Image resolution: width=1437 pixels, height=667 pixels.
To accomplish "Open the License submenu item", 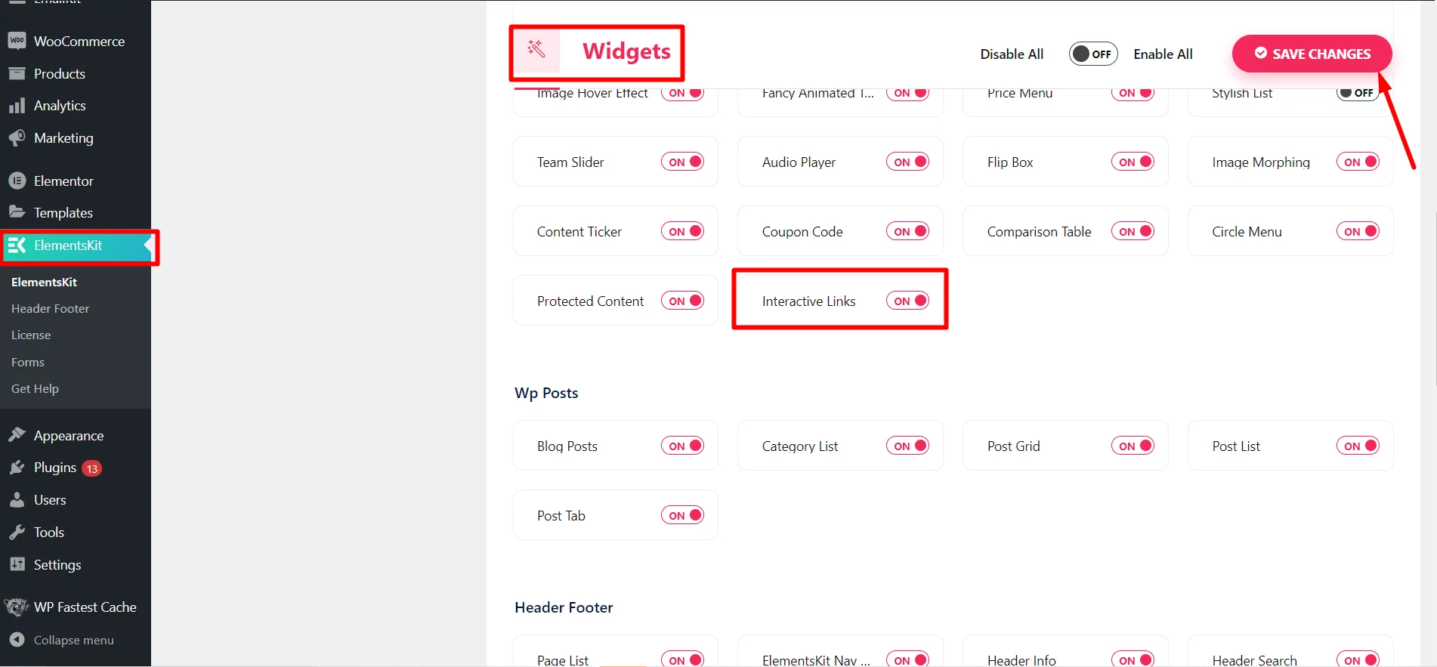I will tap(31, 335).
